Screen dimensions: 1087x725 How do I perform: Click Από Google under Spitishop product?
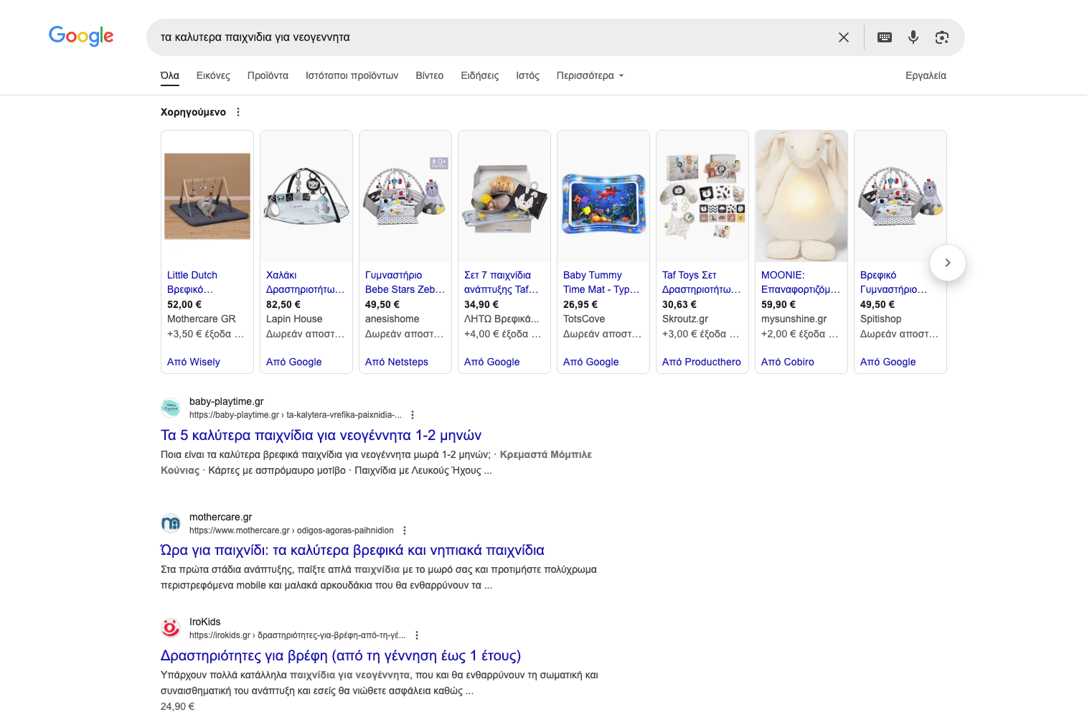pos(888,362)
